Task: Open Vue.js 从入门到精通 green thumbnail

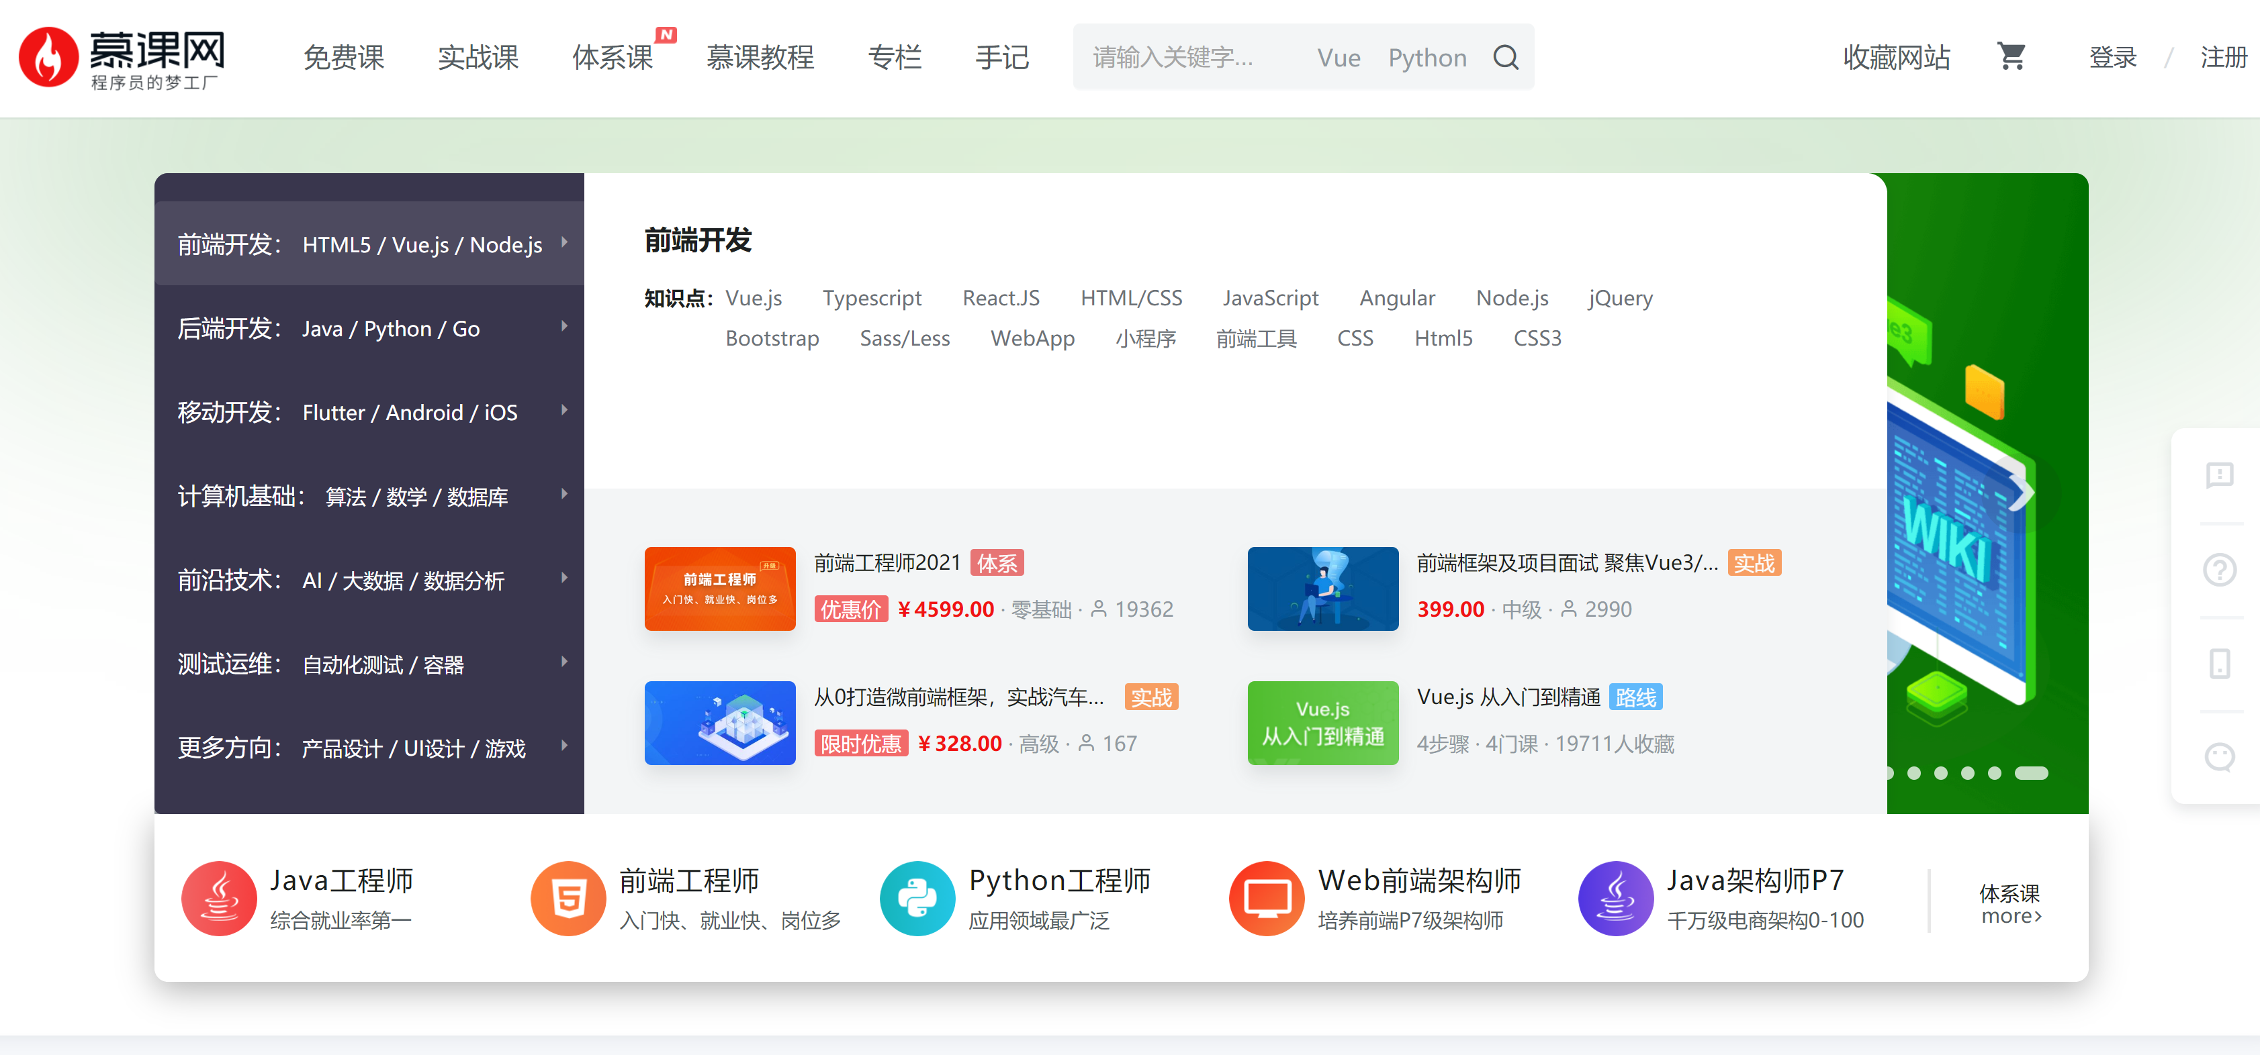Action: pyautogui.click(x=1323, y=723)
